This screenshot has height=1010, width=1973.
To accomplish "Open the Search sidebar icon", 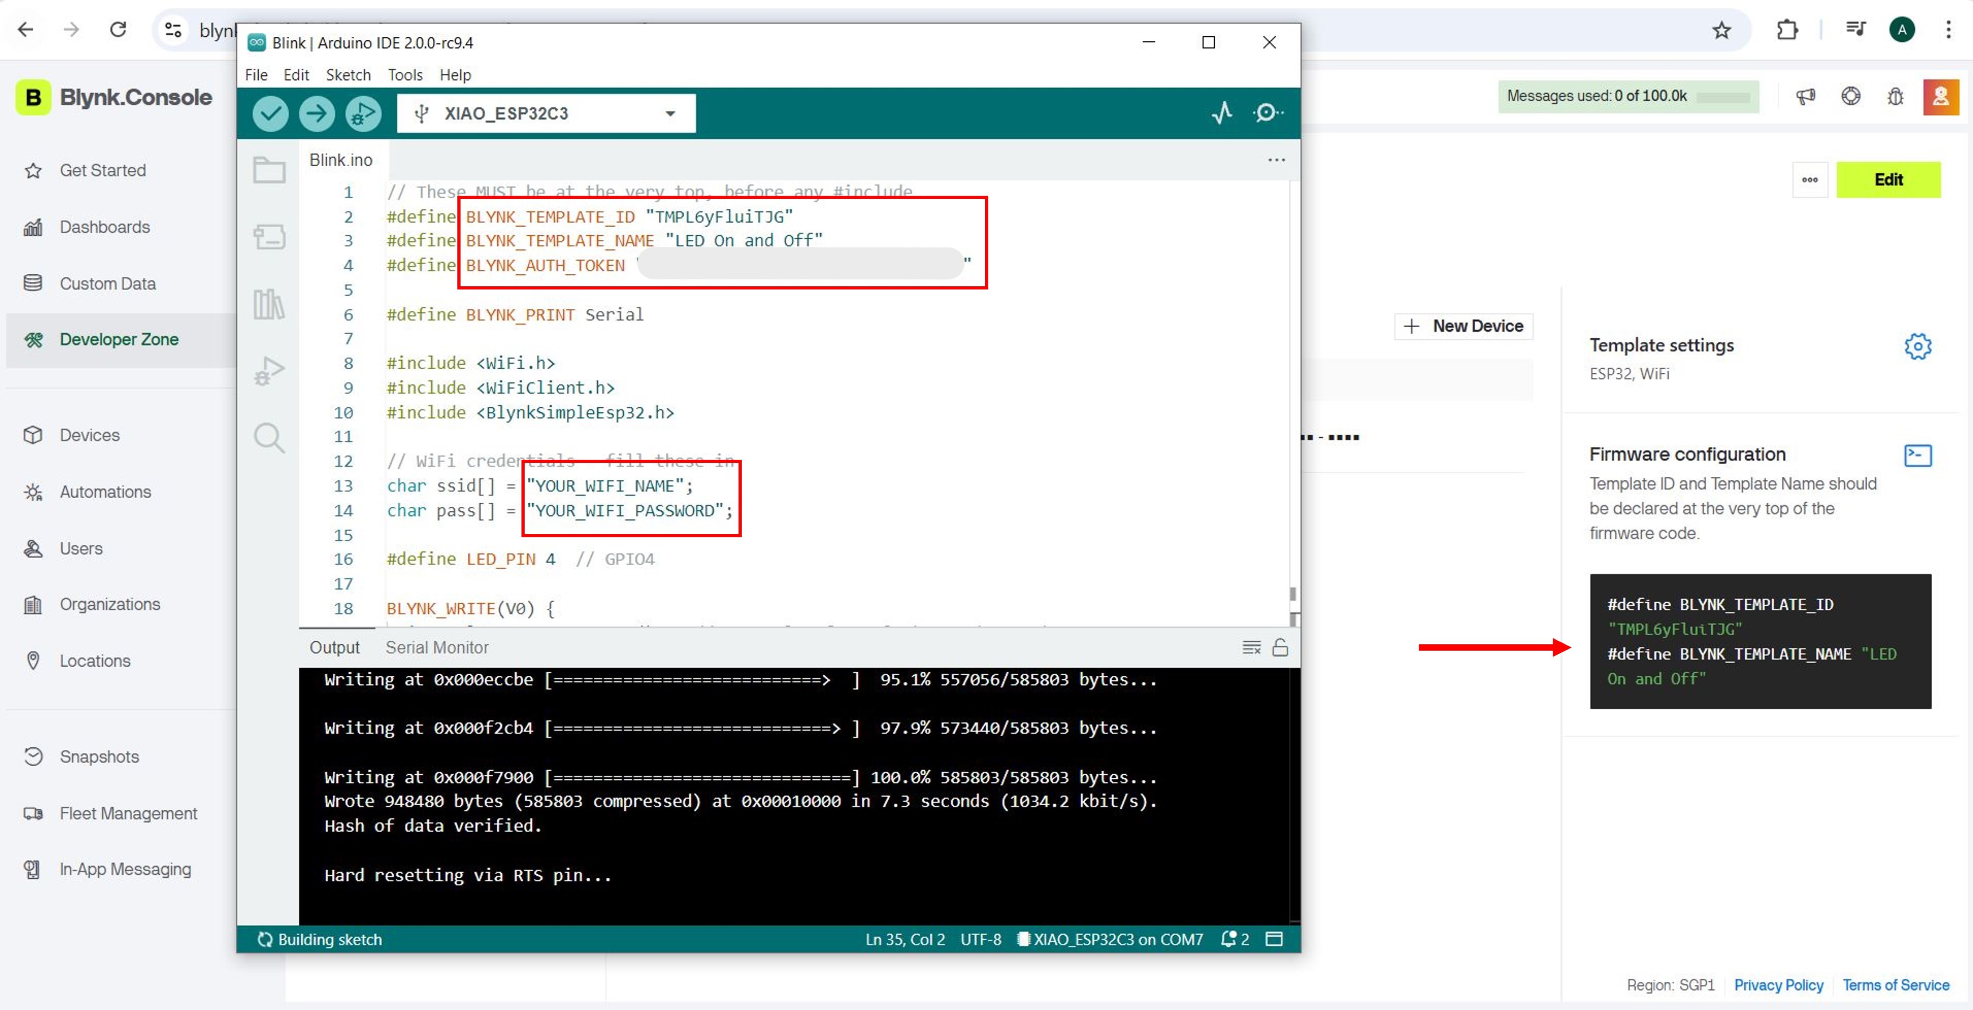I will [x=269, y=438].
